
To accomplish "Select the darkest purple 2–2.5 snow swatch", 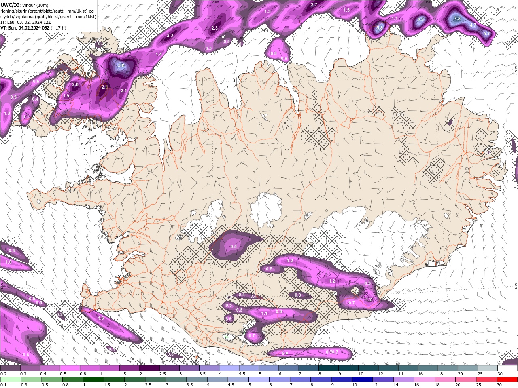I will click(149, 368).
